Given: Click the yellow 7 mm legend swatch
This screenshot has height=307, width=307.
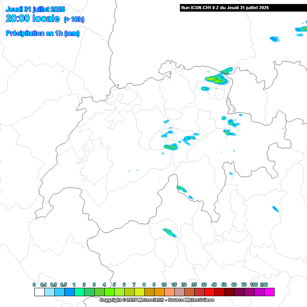Looking at the screenshot, I should coord(140,292).
